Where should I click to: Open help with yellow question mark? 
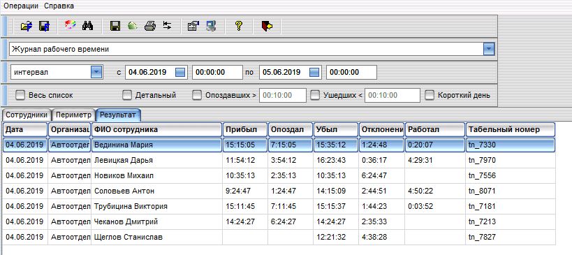239,26
